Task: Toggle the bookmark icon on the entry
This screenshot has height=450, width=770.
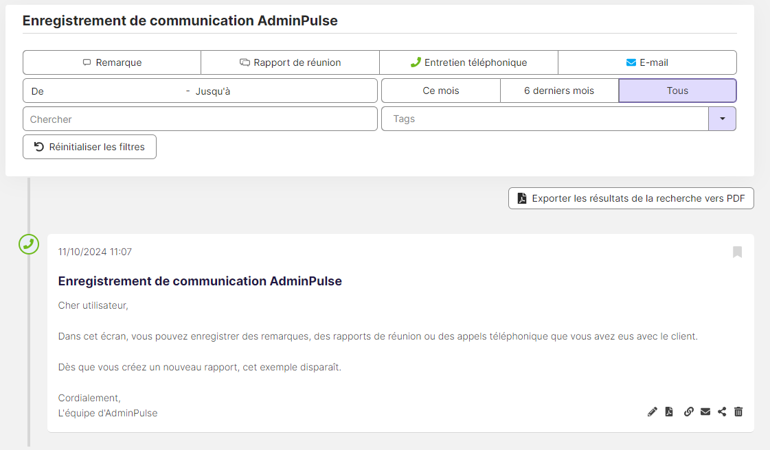Action: click(737, 252)
